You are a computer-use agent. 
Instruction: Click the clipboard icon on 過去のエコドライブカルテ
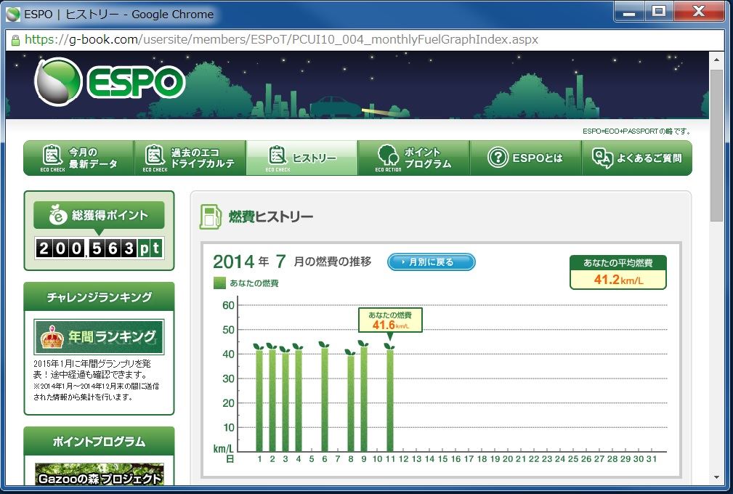tap(154, 155)
